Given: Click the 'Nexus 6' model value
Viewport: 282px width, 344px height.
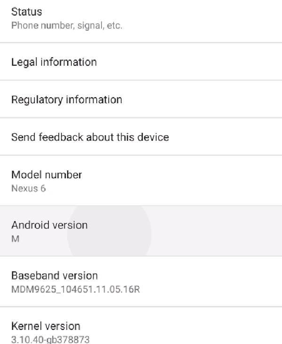Looking at the screenshot, I should [28, 189].
